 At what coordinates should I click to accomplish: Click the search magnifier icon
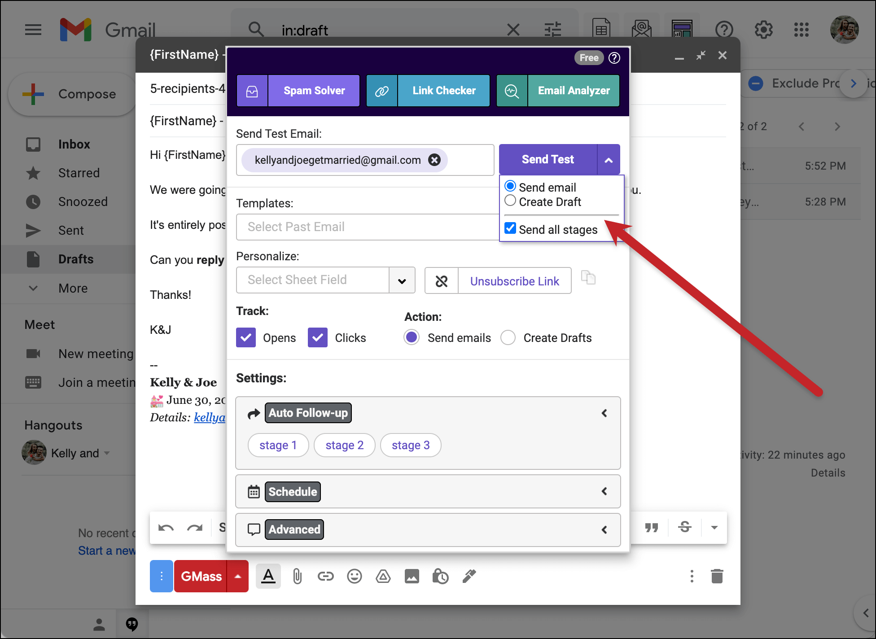256,30
